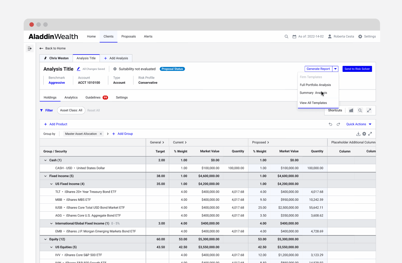The height and width of the screenshot is (263, 402).
Task: Click Reset All filters
Action: click(x=94, y=110)
